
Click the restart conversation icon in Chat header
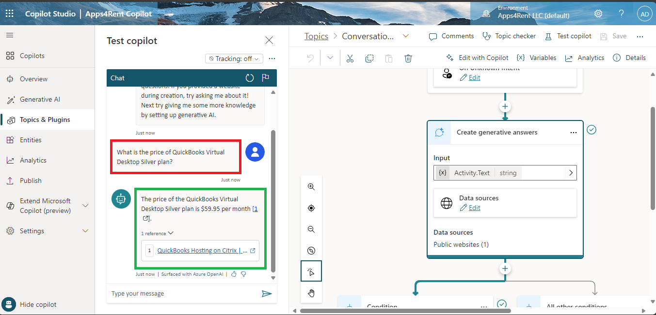(x=250, y=78)
